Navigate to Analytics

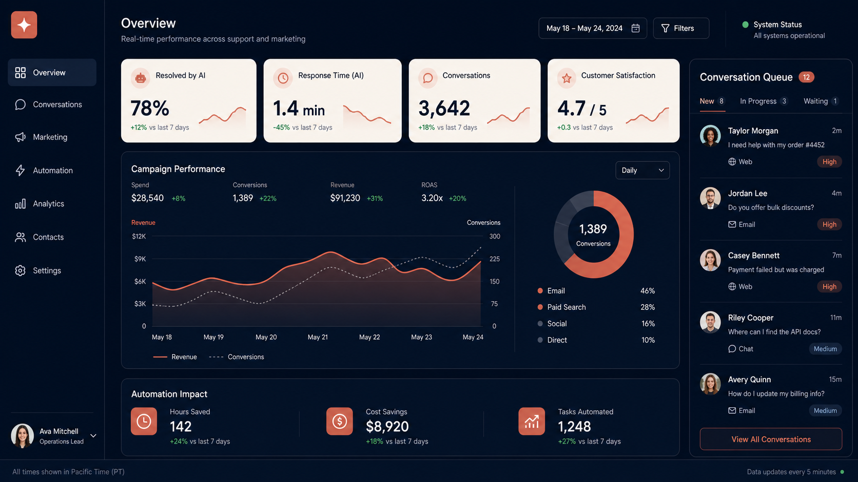click(x=52, y=204)
